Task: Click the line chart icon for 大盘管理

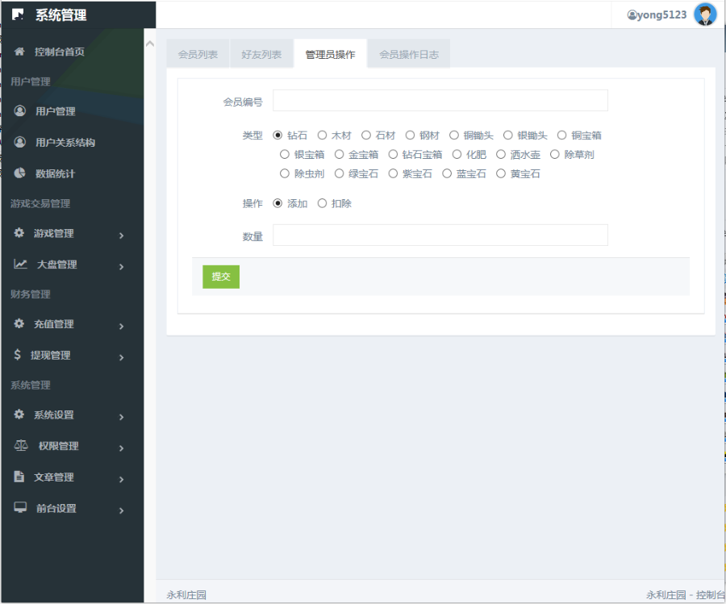Action: click(20, 265)
